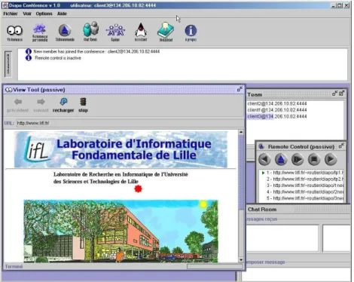
Task: Open the book with lightbulb icon
Action: point(166,32)
